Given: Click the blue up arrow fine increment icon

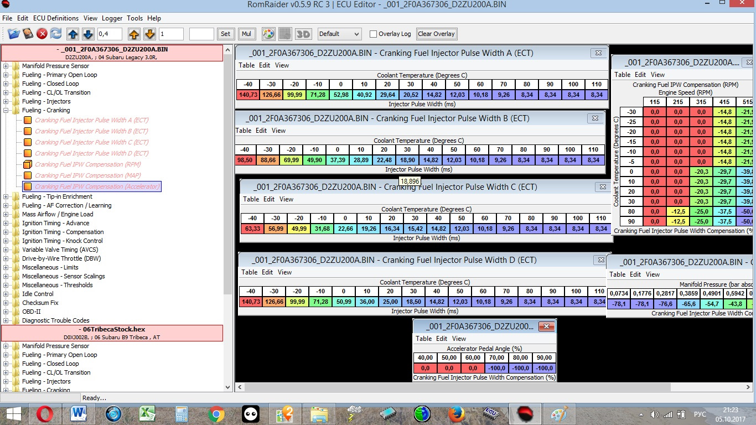Looking at the screenshot, I should pyautogui.click(x=73, y=34).
